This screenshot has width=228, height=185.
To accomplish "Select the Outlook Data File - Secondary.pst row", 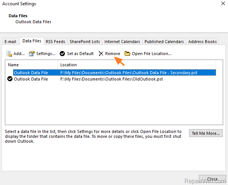I will [x=112, y=73].
